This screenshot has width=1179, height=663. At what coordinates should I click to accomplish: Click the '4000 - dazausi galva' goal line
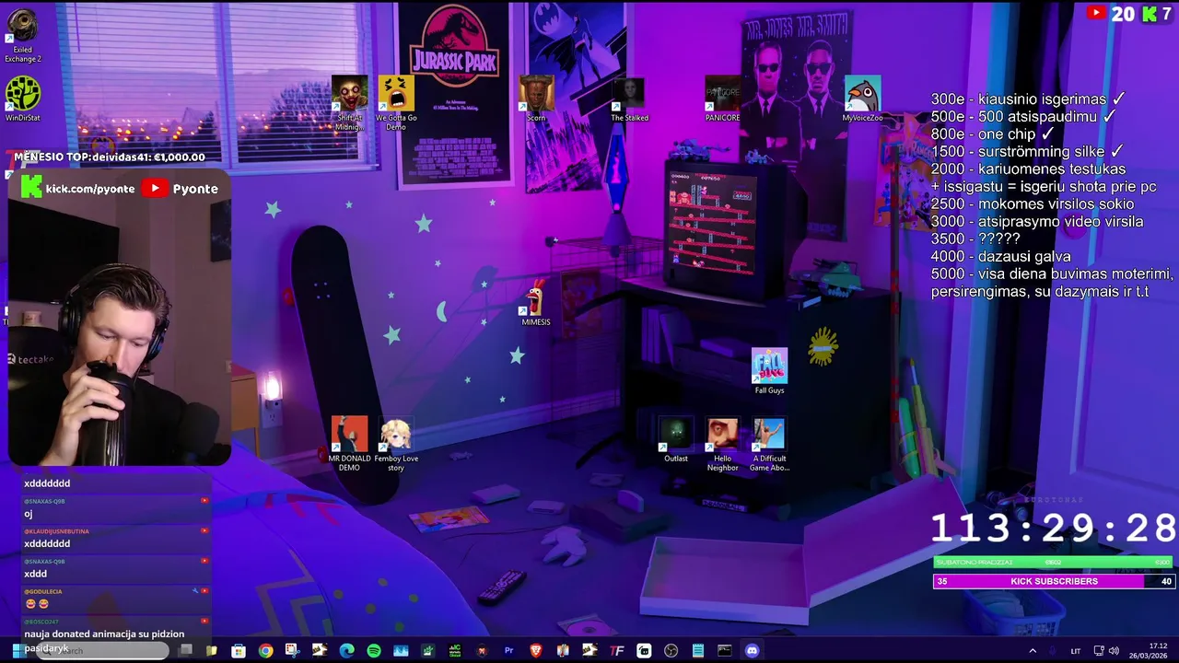coord(1000,256)
